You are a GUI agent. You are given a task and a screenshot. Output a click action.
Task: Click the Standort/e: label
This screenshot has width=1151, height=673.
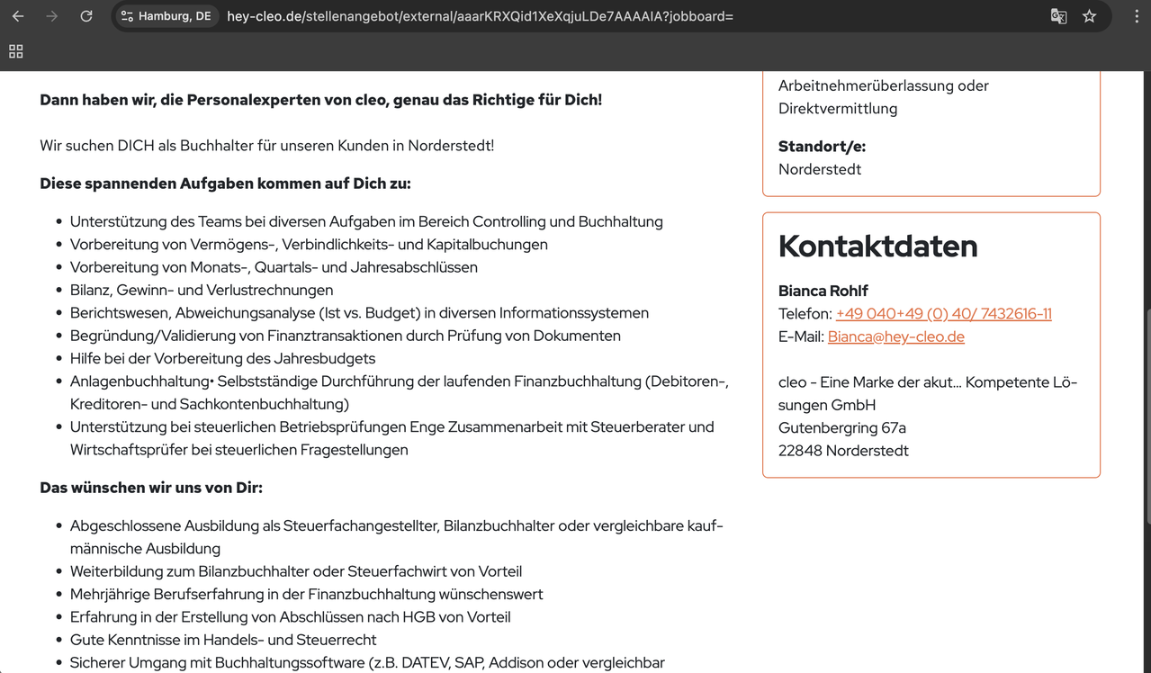822,147
